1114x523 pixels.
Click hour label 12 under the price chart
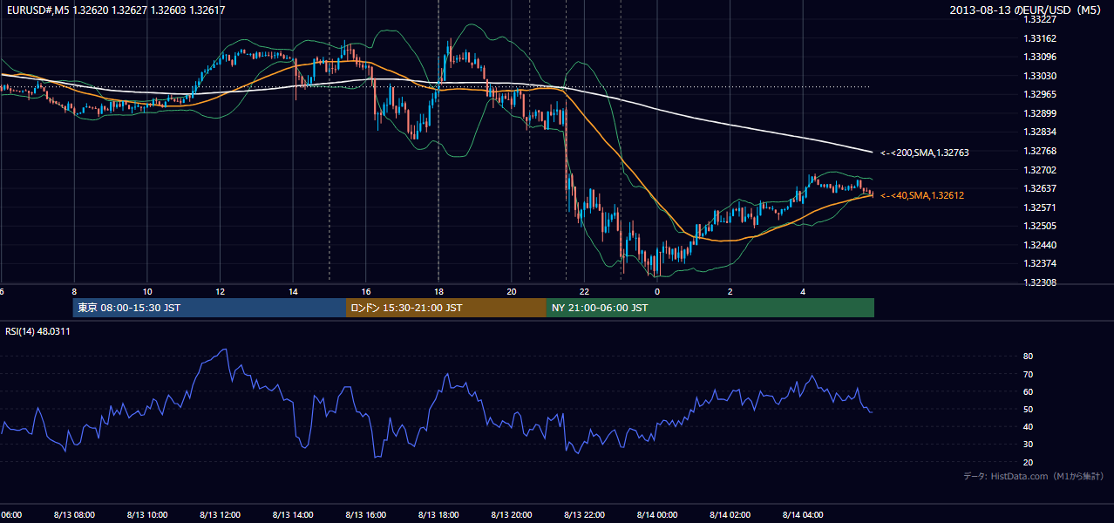(221, 292)
